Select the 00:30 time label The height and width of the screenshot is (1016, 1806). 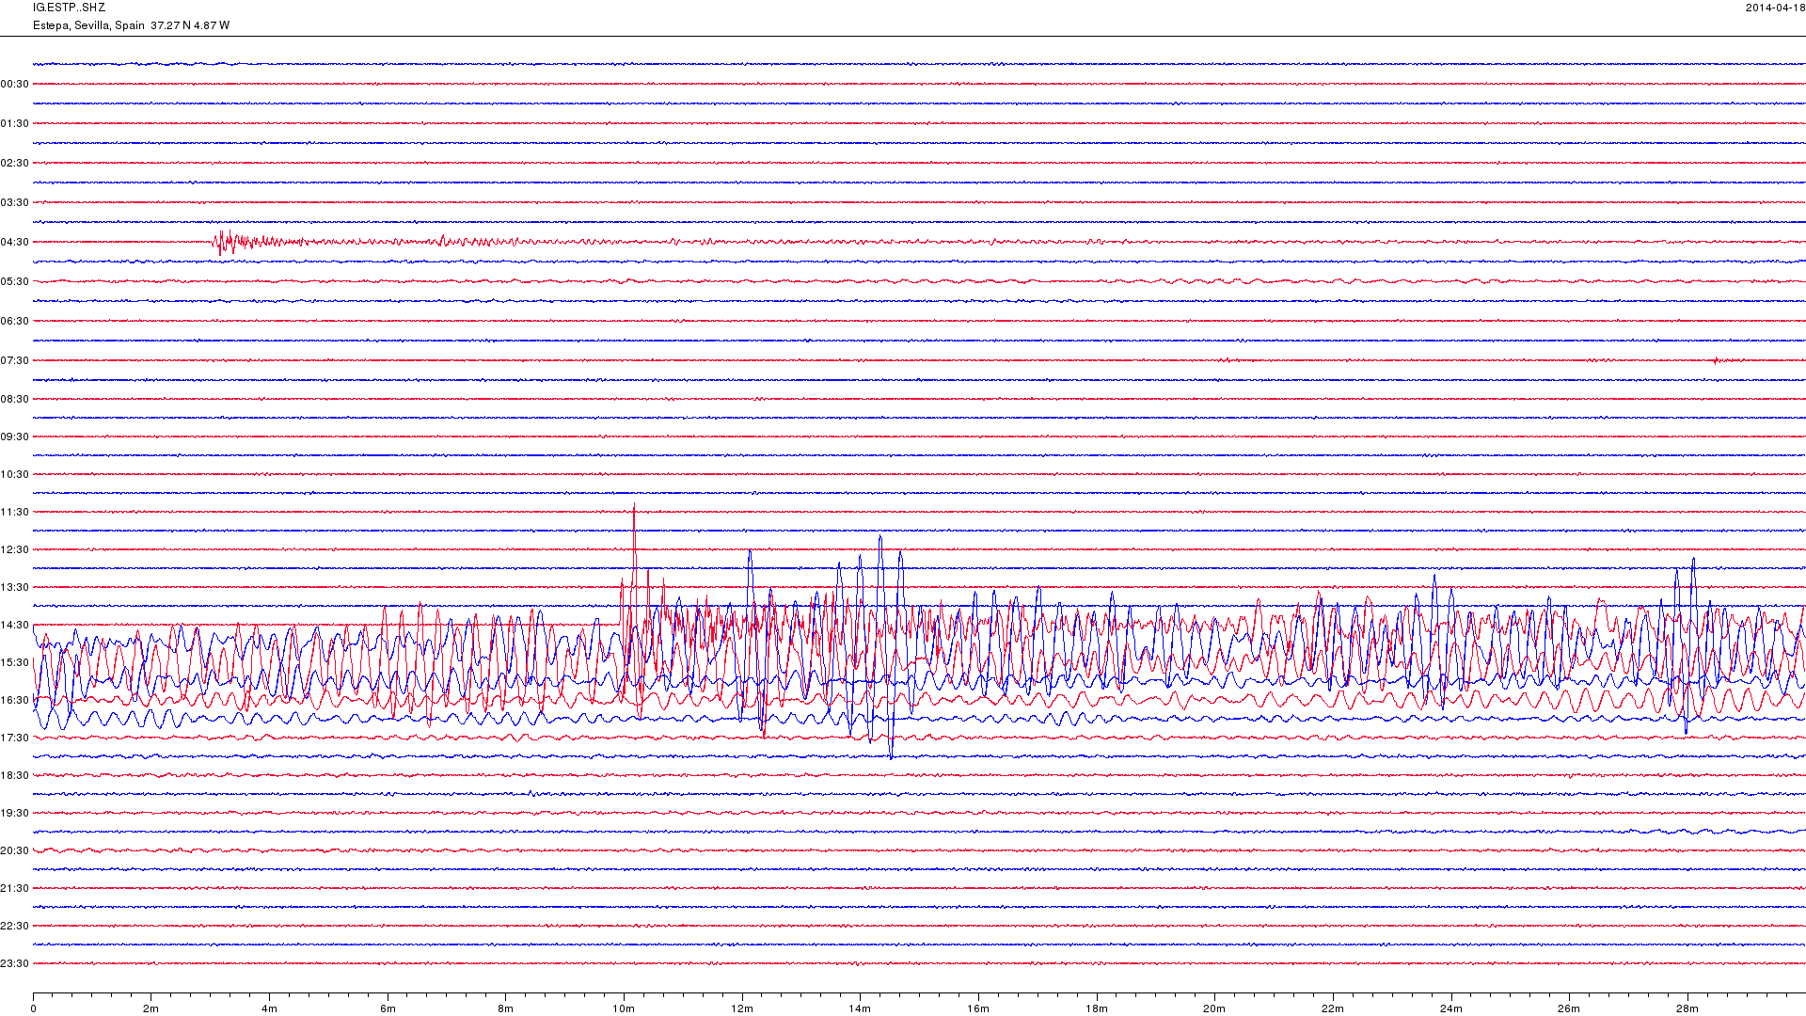pos(15,84)
